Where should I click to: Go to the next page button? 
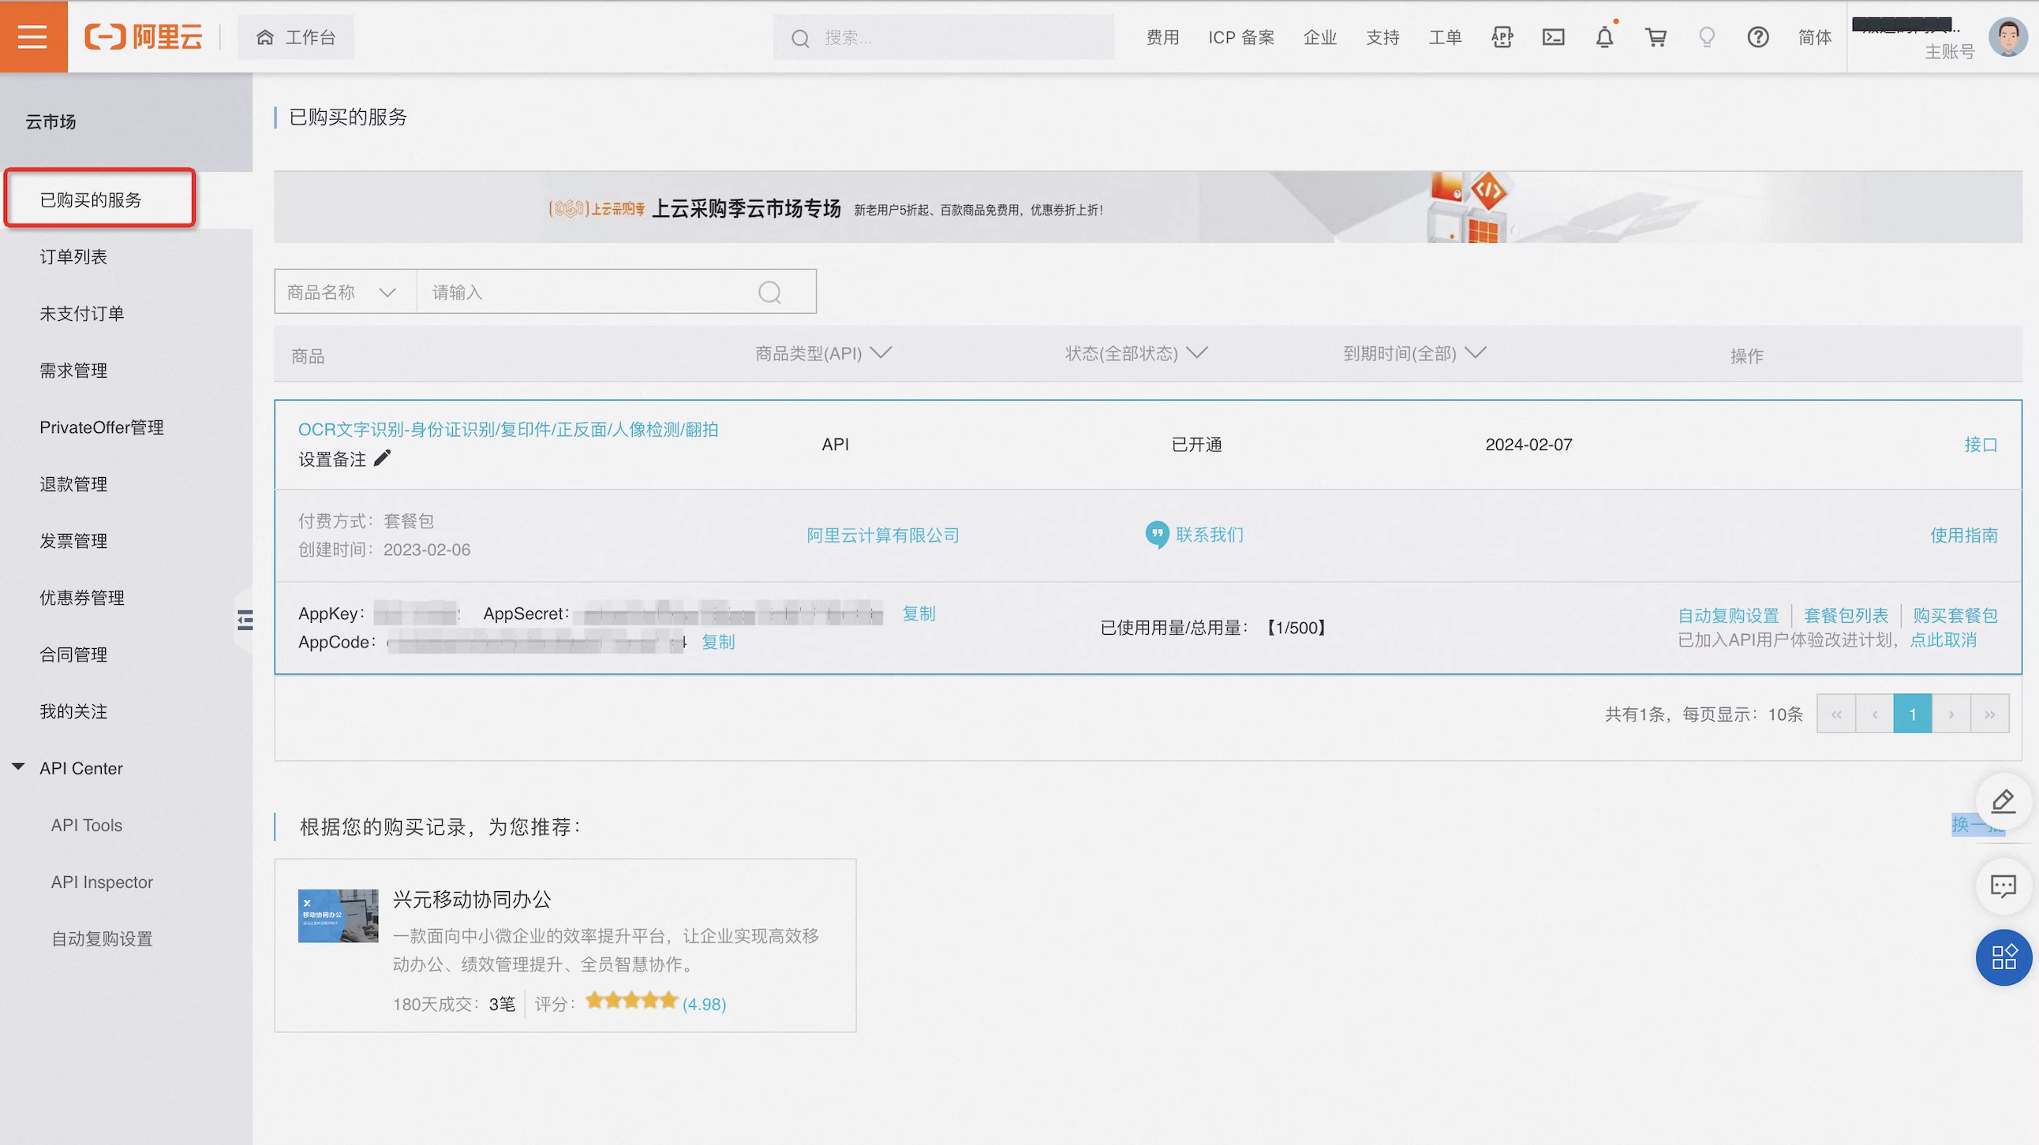(x=1951, y=714)
